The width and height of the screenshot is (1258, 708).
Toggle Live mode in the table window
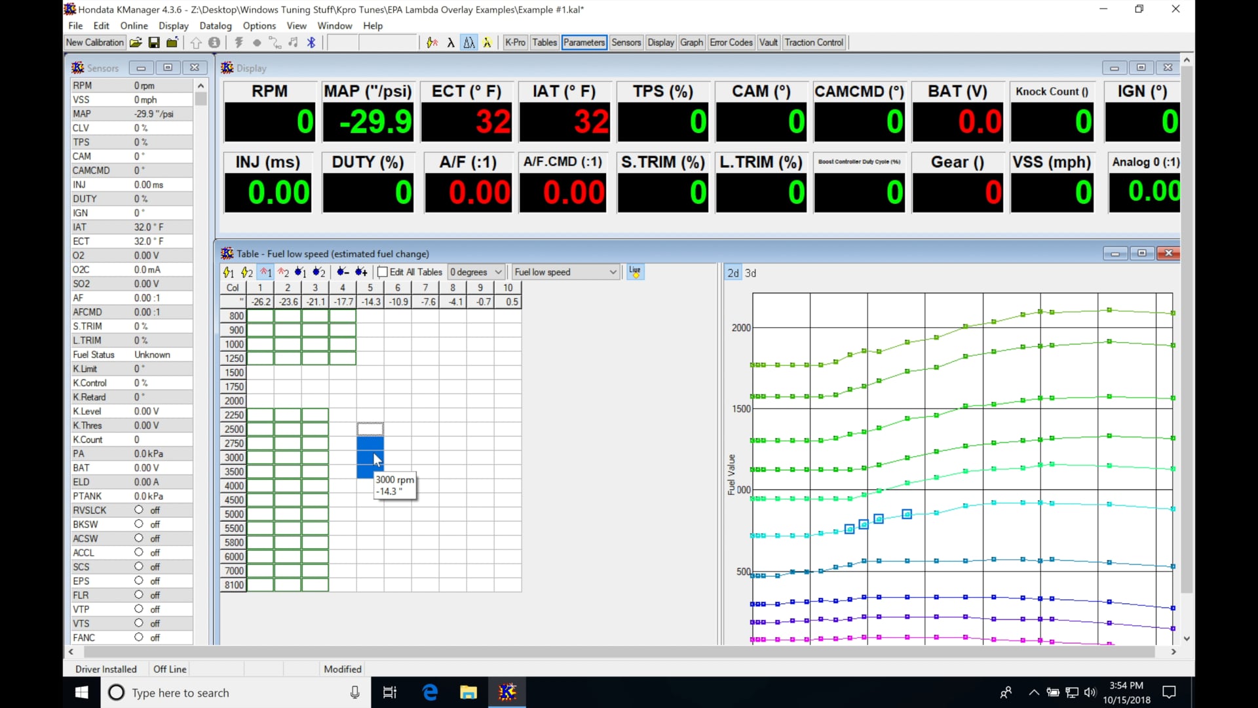click(x=635, y=271)
